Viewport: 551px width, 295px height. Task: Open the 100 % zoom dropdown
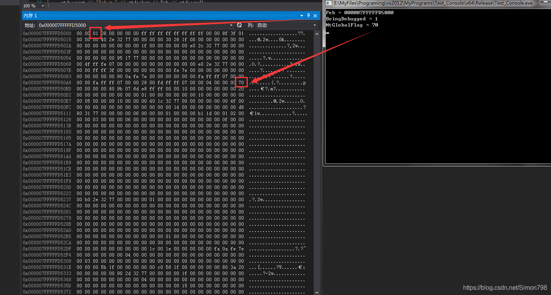click(42, 6)
